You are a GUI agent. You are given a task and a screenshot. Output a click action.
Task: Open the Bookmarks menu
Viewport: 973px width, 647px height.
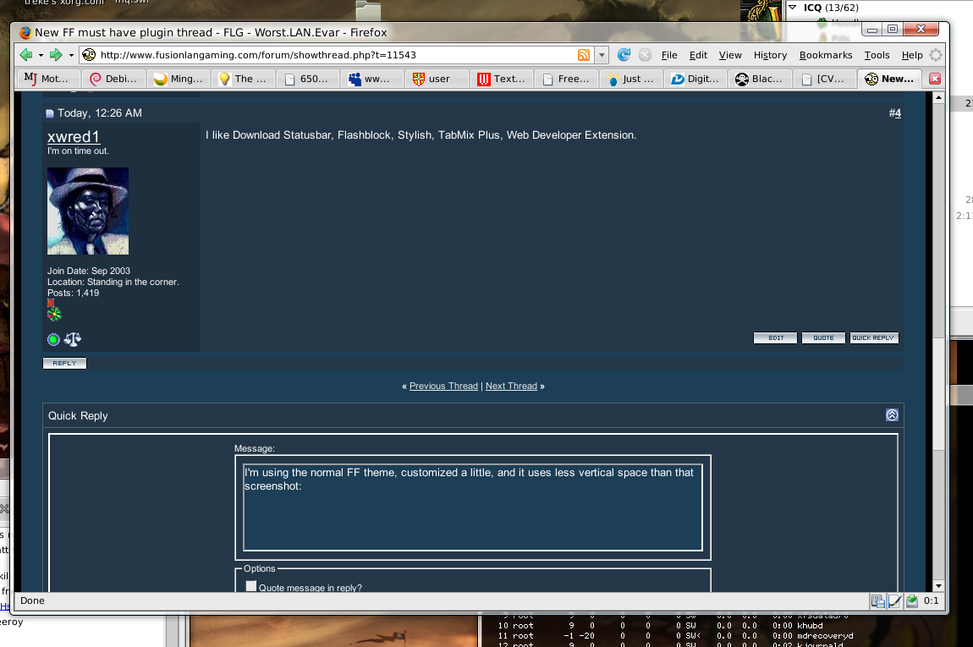point(825,55)
